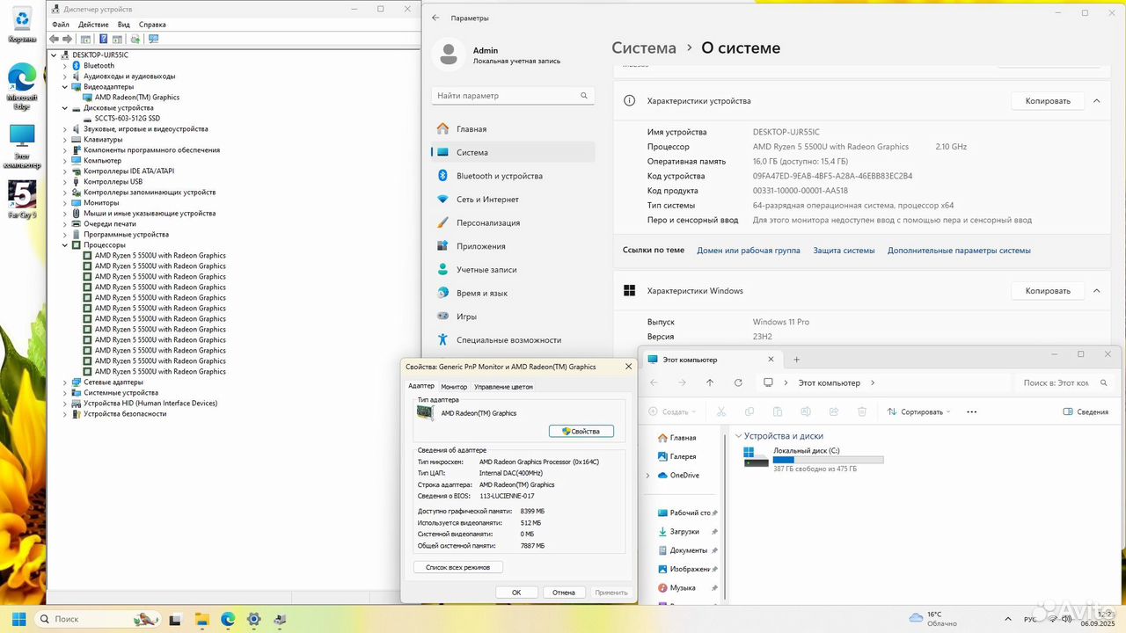Click the File Explorer taskbar icon

click(202, 619)
